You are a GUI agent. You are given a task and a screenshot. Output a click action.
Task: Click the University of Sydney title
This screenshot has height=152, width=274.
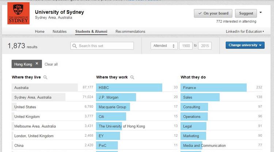click(60, 12)
